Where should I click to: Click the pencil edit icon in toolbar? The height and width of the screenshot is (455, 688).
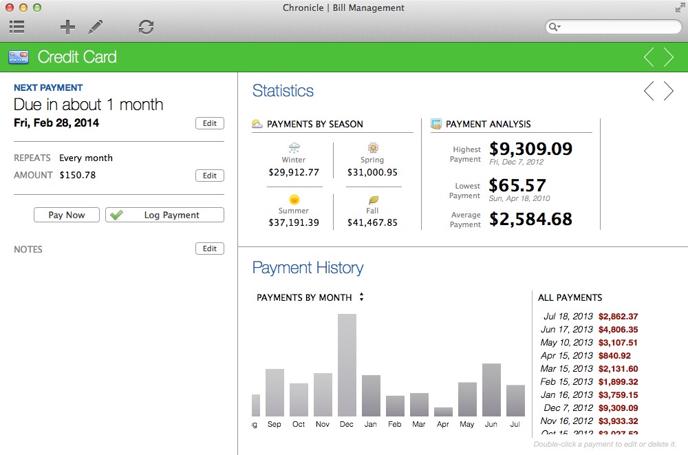point(96,27)
